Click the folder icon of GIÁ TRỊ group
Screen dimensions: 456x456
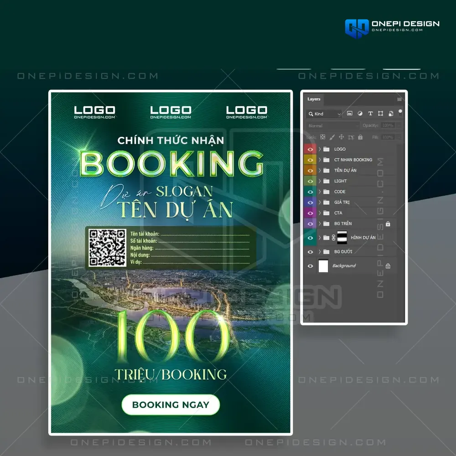coord(326,202)
